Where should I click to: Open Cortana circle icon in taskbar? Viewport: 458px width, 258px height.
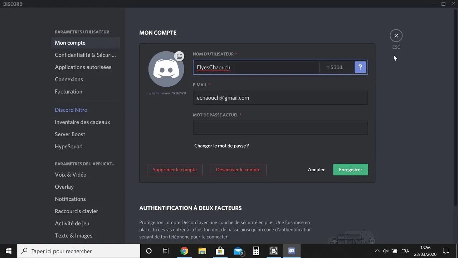point(149,251)
